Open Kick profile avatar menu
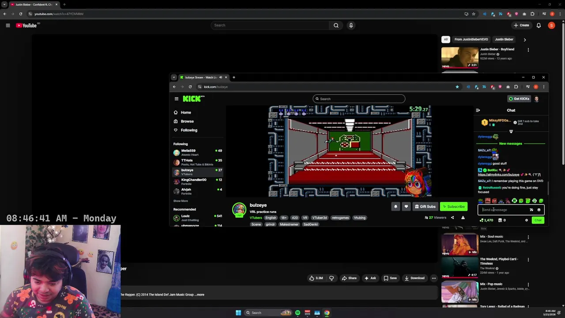The width and height of the screenshot is (565, 318). coord(536,99)
